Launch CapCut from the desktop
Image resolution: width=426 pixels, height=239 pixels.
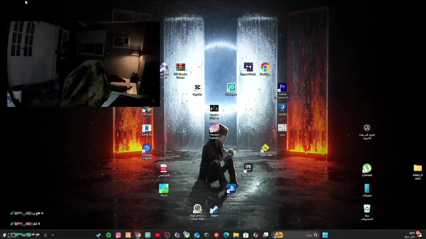[x=197, y=90]
